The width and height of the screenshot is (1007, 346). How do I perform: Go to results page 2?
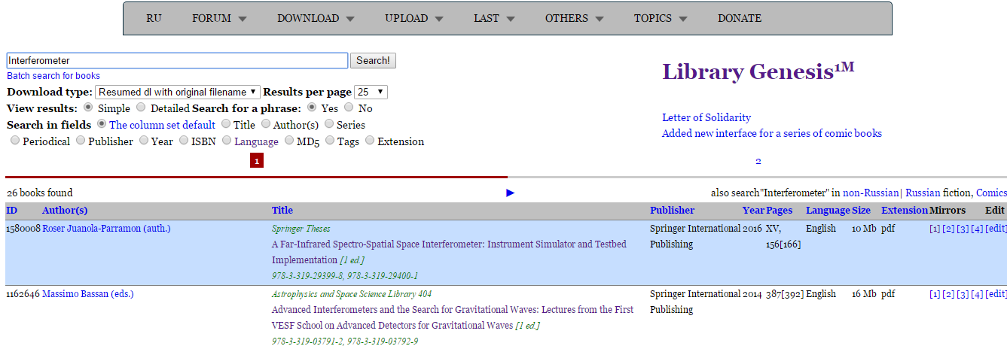(758, 161)
